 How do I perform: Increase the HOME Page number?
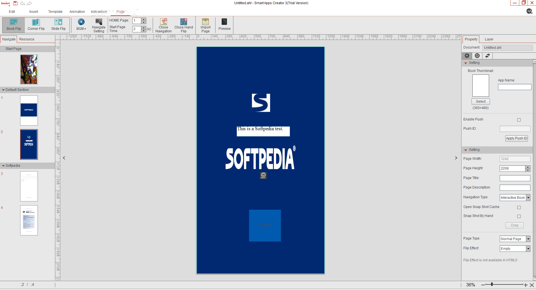(x=143, y=19)
